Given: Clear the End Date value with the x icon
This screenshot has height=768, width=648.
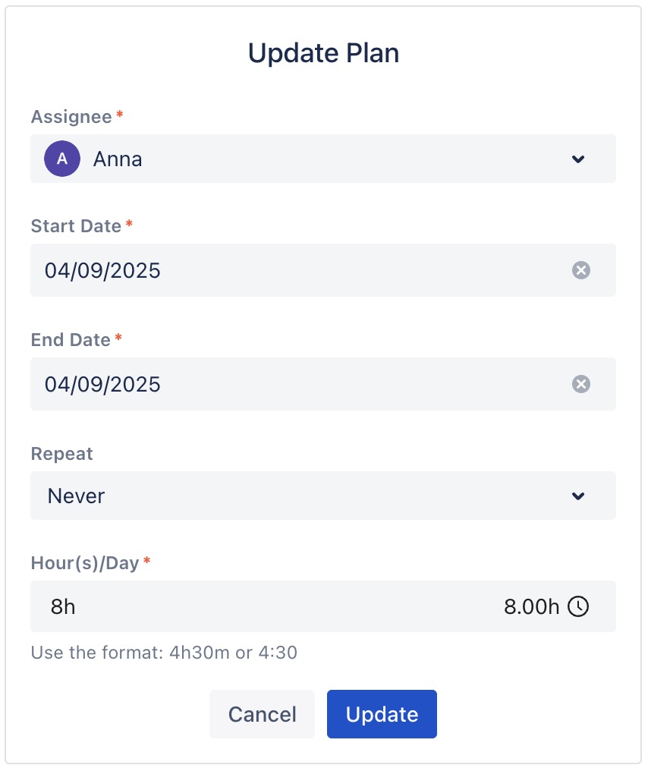Looking at the screenshot, I should coord(580,384).
